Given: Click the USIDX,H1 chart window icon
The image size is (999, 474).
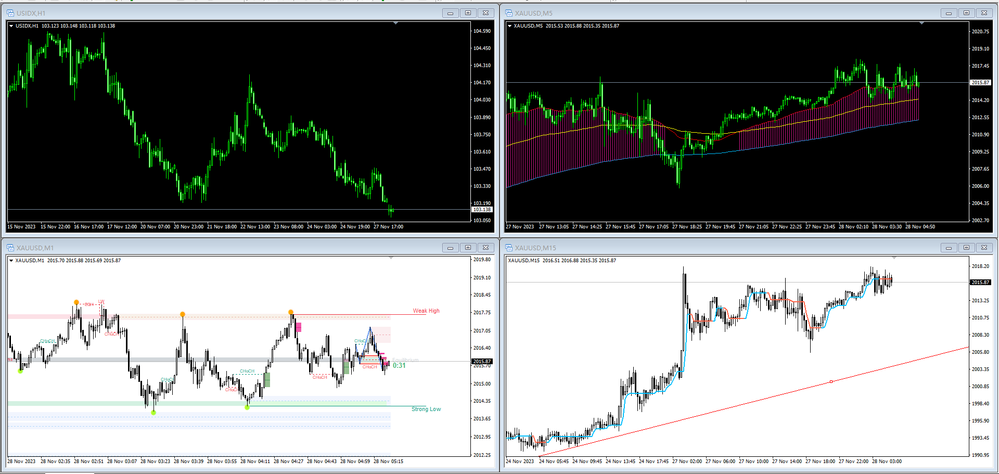Looking at the screenshot, I should (10, 13).
